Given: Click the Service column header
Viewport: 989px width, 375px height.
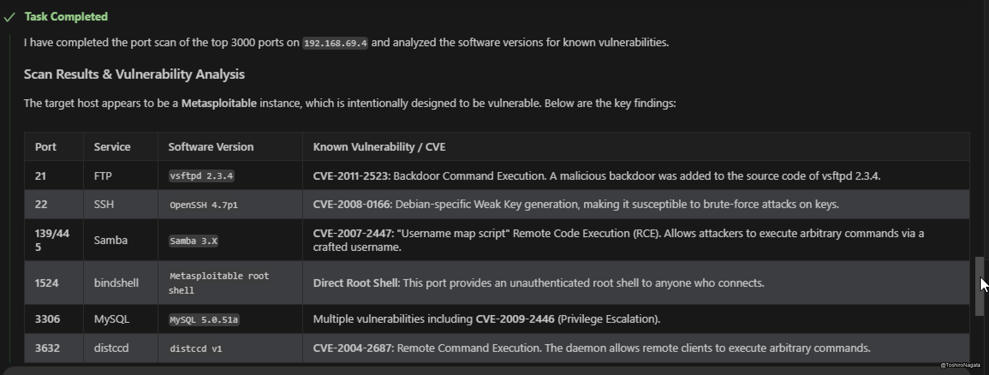Looking at the screenshot, I should pyautogui.click(x=112, y=147).
